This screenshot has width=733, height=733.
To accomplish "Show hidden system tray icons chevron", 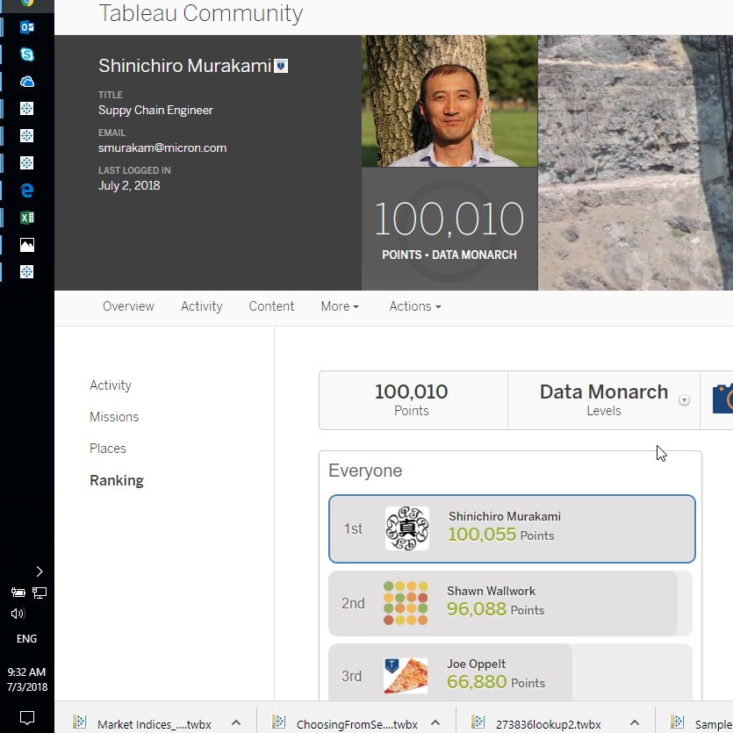I will pyautogui.click(x=40, y=571).
